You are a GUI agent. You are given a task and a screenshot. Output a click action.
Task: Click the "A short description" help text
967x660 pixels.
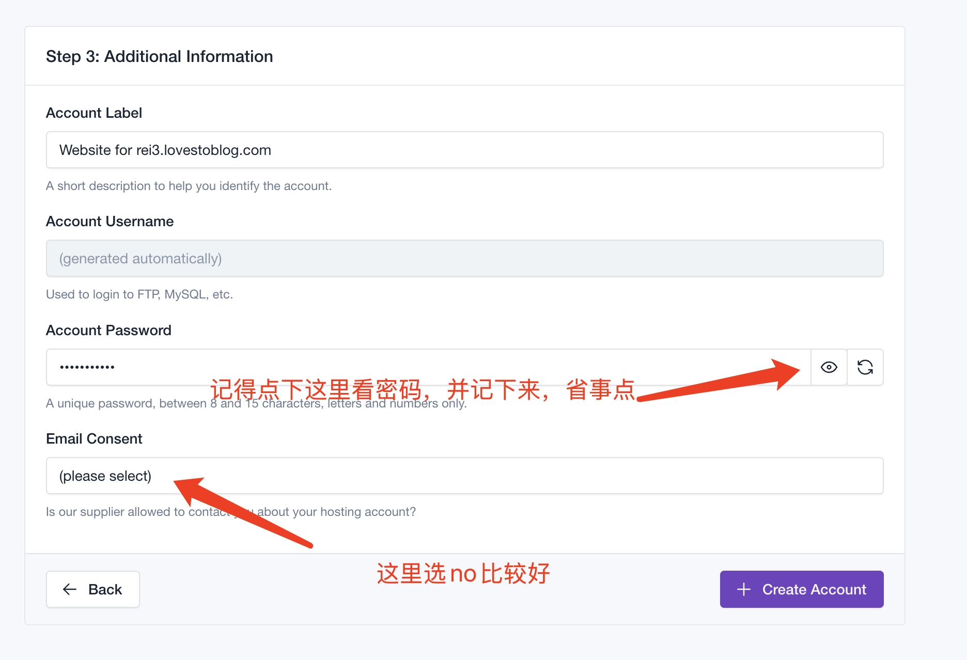(x=189, y=186)
